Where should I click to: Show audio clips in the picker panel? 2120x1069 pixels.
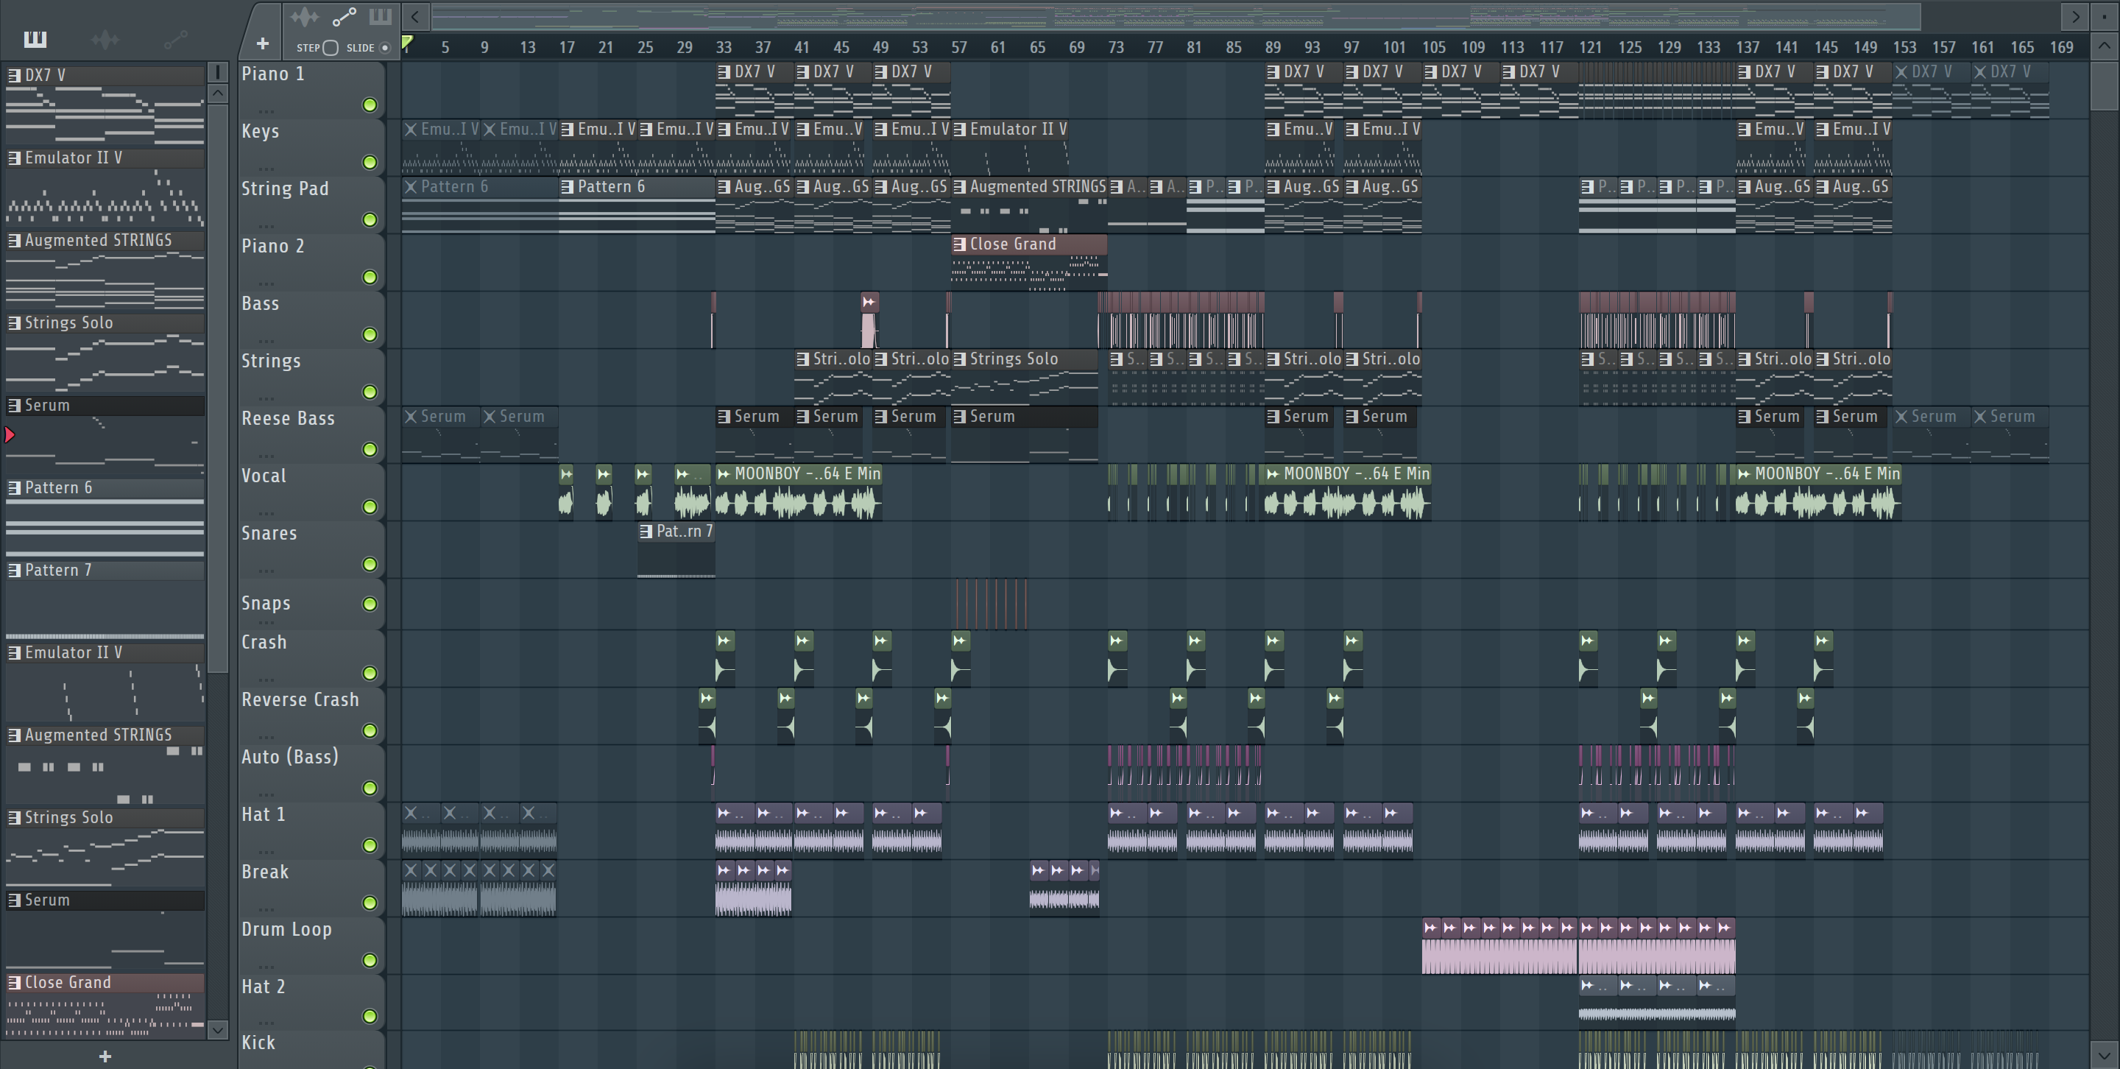(x=105, y=39)
